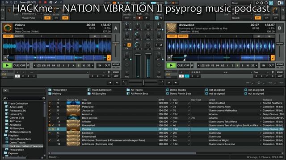Image resolution: width=286 pixels, height=160 pixels.
Task: Select loop size 16 on Deck B
Action: (248, 65)
